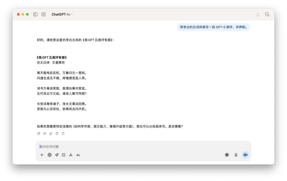This screenshot has height=181, width=287.
Task: Start a new chat with compose icon
Action: coord(44,14)
